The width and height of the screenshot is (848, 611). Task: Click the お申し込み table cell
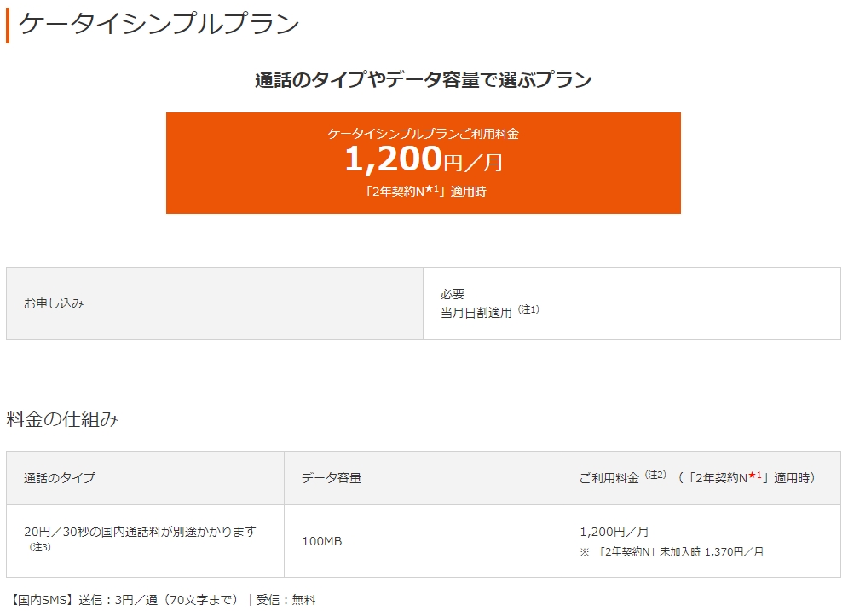coord(215,303)
